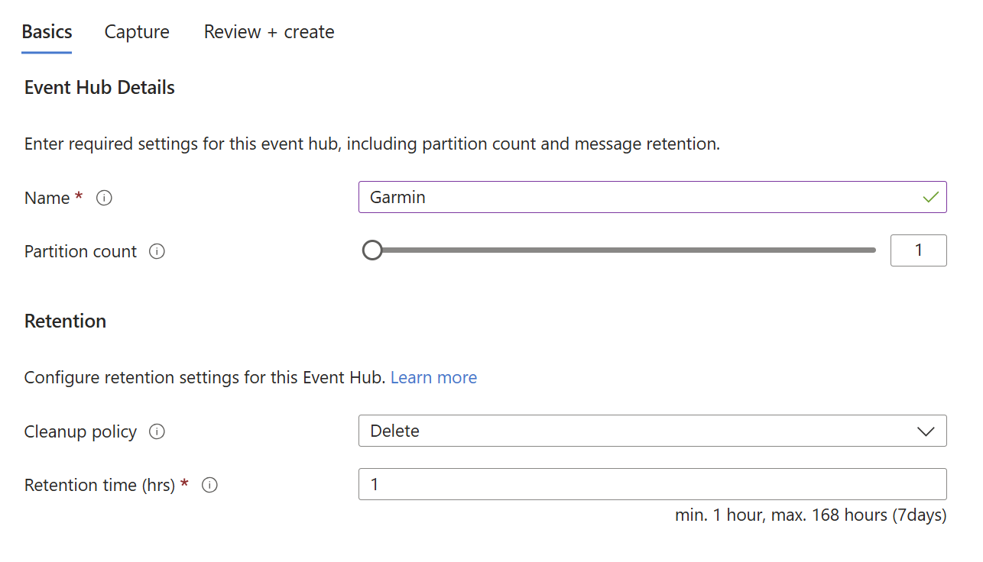Screen dimensions: 983x562
Task: Open the Retention time help icon
Action: (x=209, y=484)
